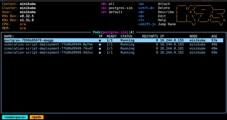Click the Pods(postgres-sim)[4] panel title
227x120 pixels.
coord(113,32)
